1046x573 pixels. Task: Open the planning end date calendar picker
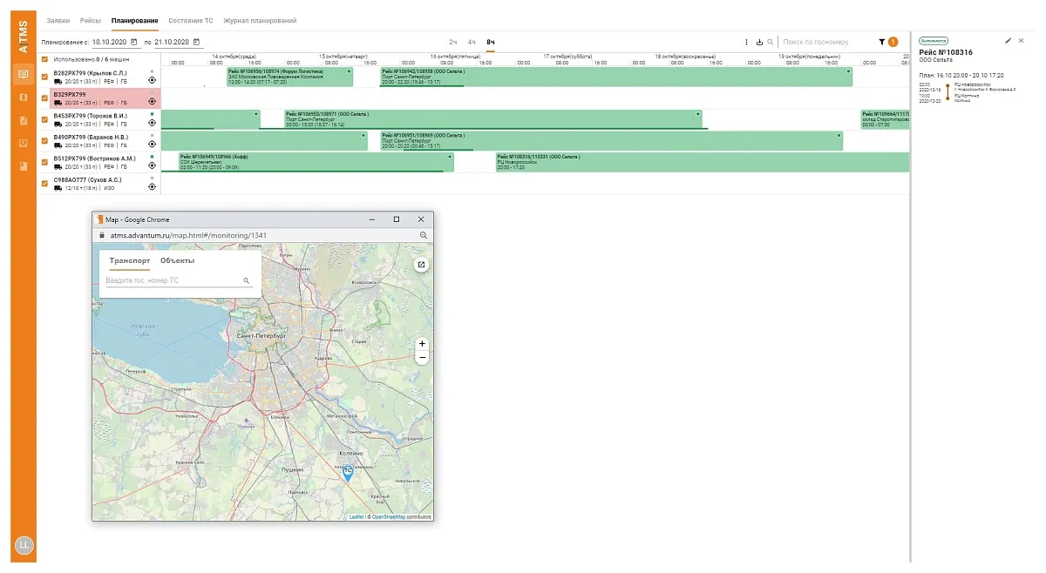pos(197,42)
